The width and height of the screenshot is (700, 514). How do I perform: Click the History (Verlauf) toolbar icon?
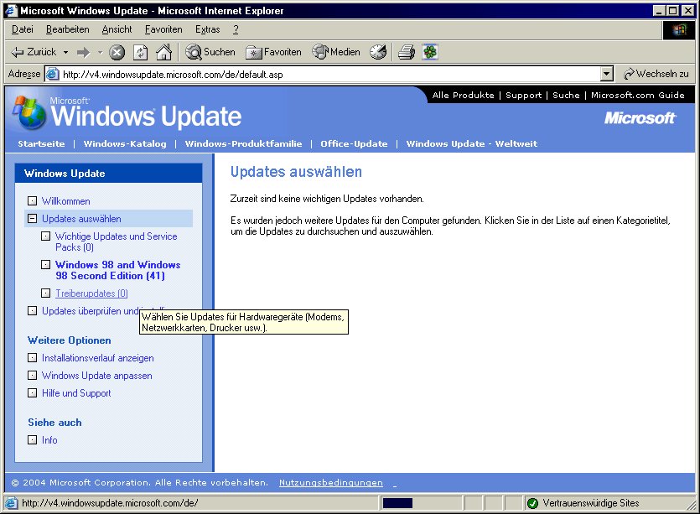[x=378, y=52]
